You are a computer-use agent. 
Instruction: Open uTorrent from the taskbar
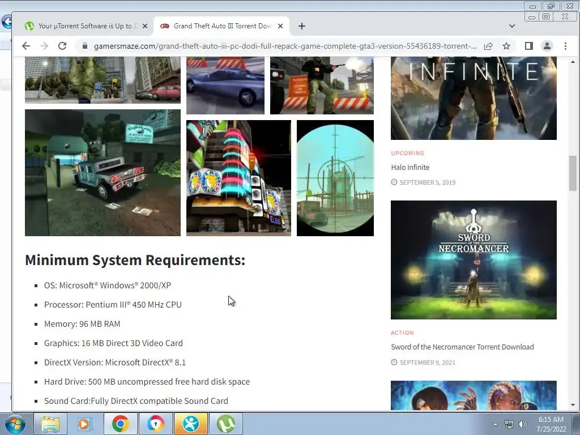226,424
